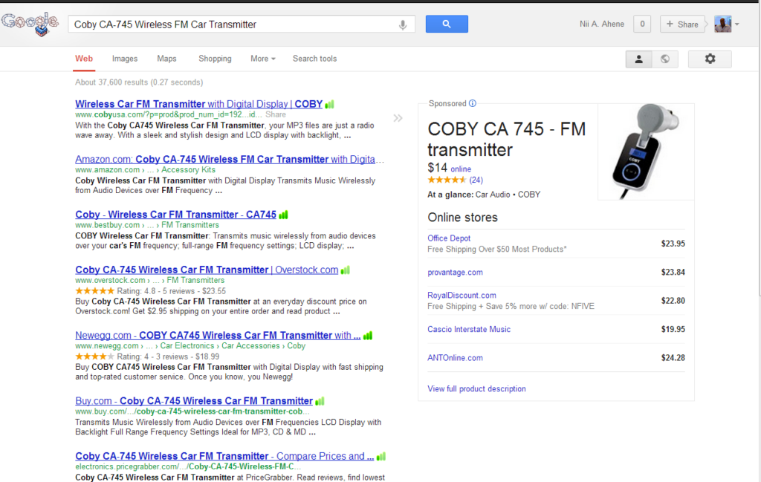Open Search tools options

click(314, 59)
